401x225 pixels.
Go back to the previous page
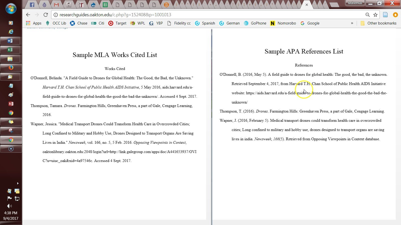[x=28, y=15]
